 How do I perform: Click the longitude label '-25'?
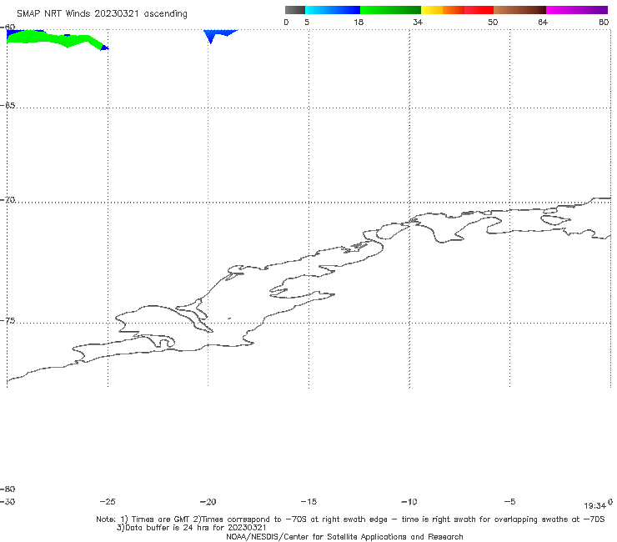108,501
